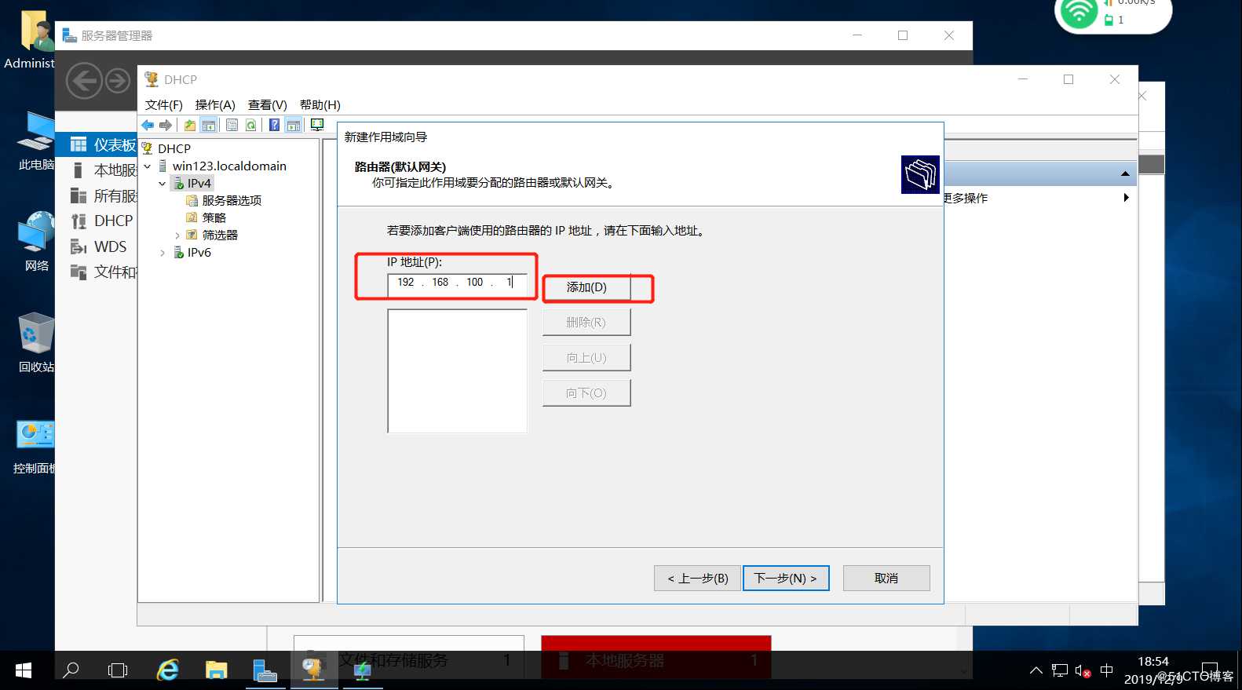Go back with < 上一步(B)

(x=697, y=579)
